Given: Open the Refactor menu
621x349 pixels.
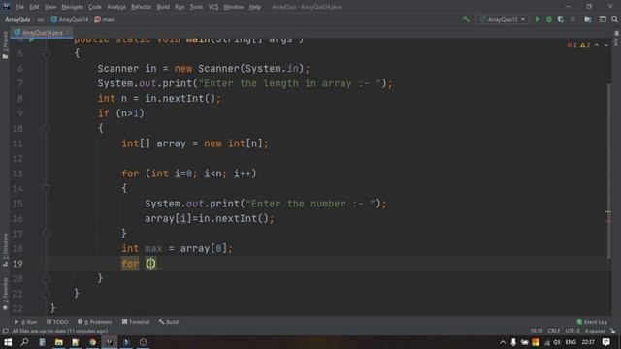Looking at the screenshot, I should coord(141,7).
